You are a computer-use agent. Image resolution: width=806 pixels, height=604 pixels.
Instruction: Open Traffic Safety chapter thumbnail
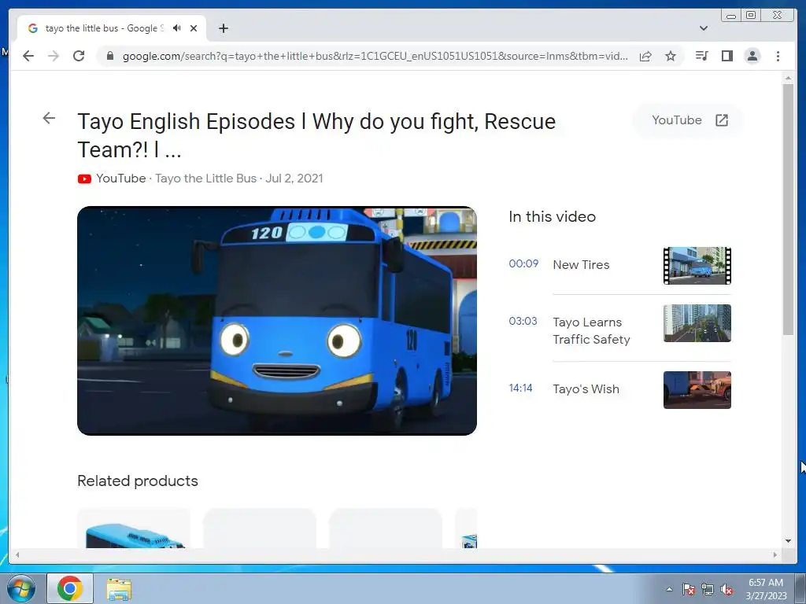coord(697,323)
